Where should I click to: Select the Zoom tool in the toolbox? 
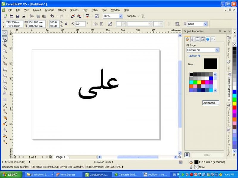pyautogui.click(x=5, y=51)
